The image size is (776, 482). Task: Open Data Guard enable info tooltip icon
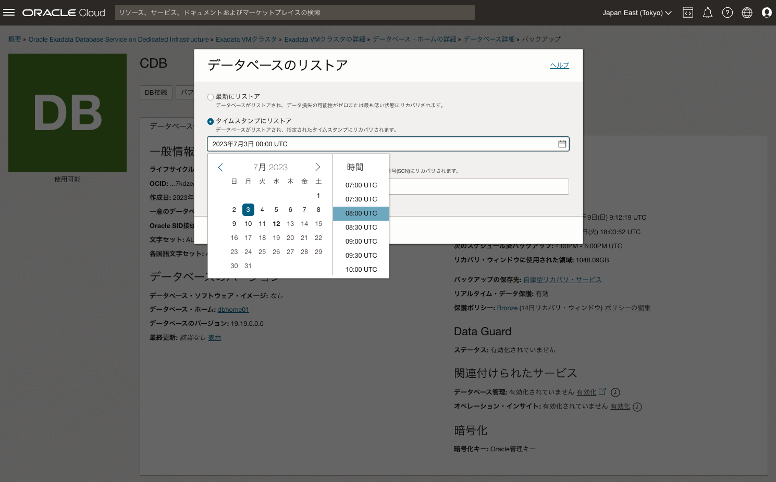pos(615,392)
